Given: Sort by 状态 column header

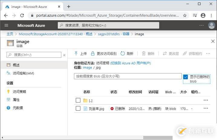Looking at the screenshot, I should (114, 92).
